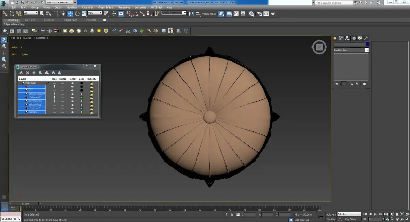Click the blue object color swatch
Screen dimensions: 410x222
click(x=368, y=44)
